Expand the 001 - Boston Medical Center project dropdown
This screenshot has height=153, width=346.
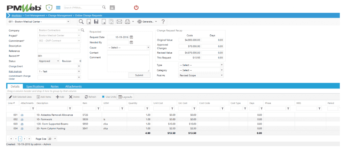68,22
